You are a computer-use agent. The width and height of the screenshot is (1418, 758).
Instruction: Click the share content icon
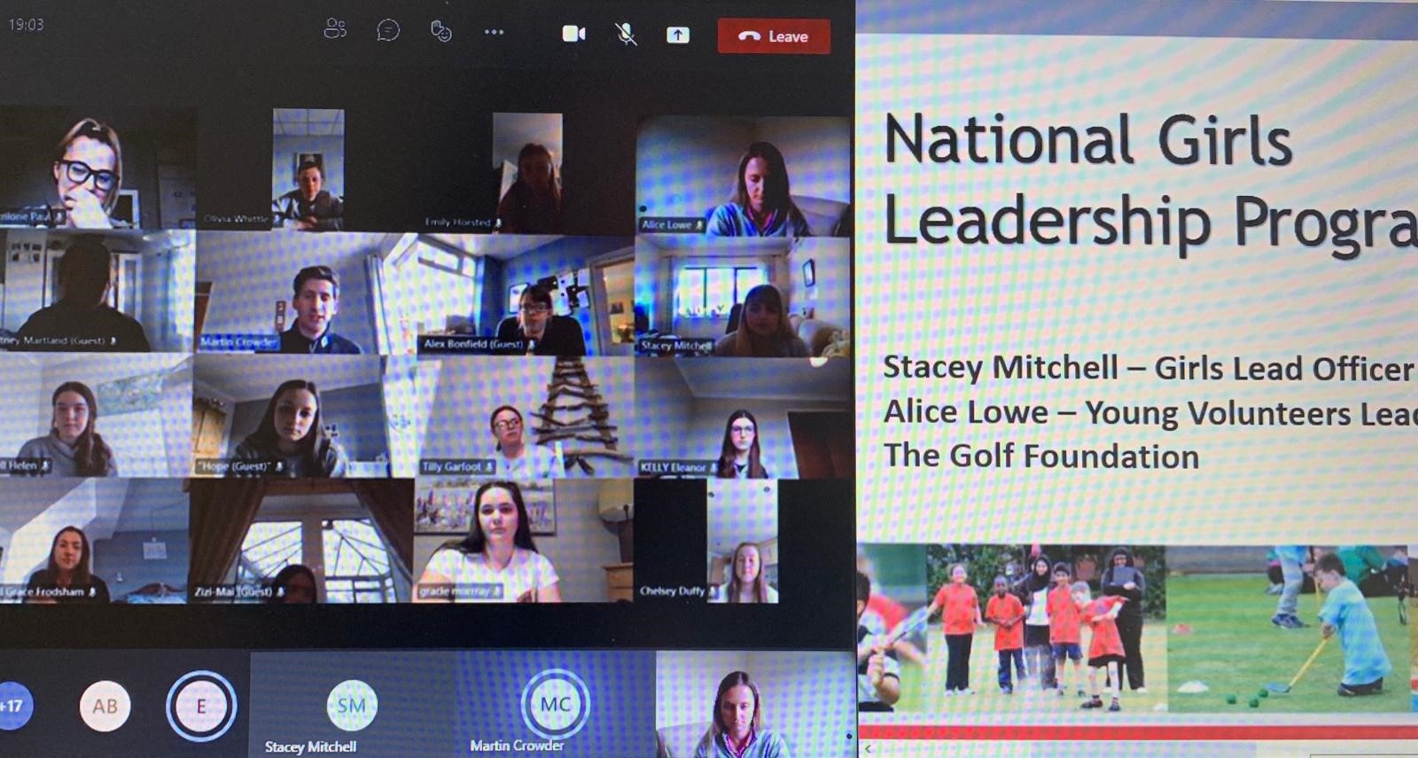pos(677,35)
